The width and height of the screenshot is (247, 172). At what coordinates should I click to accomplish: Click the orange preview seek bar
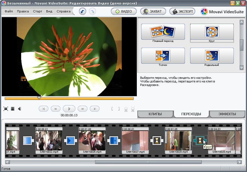tap(69, 99)
